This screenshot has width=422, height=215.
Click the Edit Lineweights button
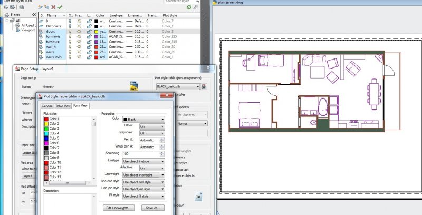click(x=119, y=208)
